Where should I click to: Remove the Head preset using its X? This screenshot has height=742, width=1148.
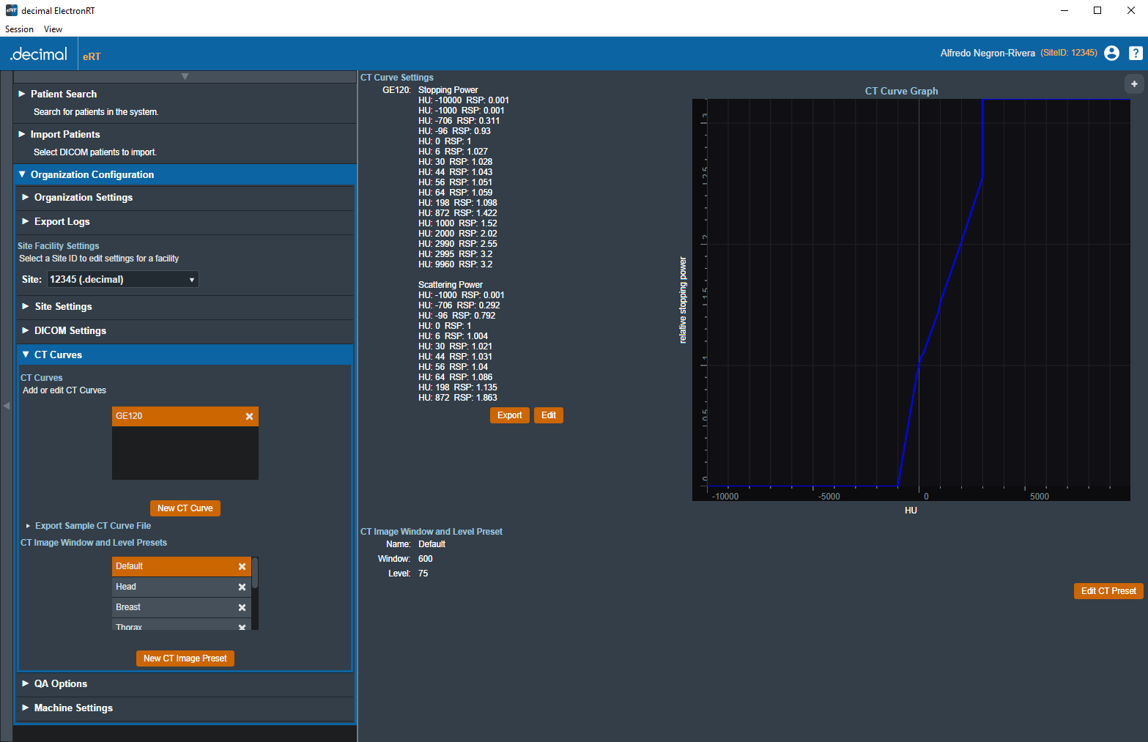(x=242, y=587)
